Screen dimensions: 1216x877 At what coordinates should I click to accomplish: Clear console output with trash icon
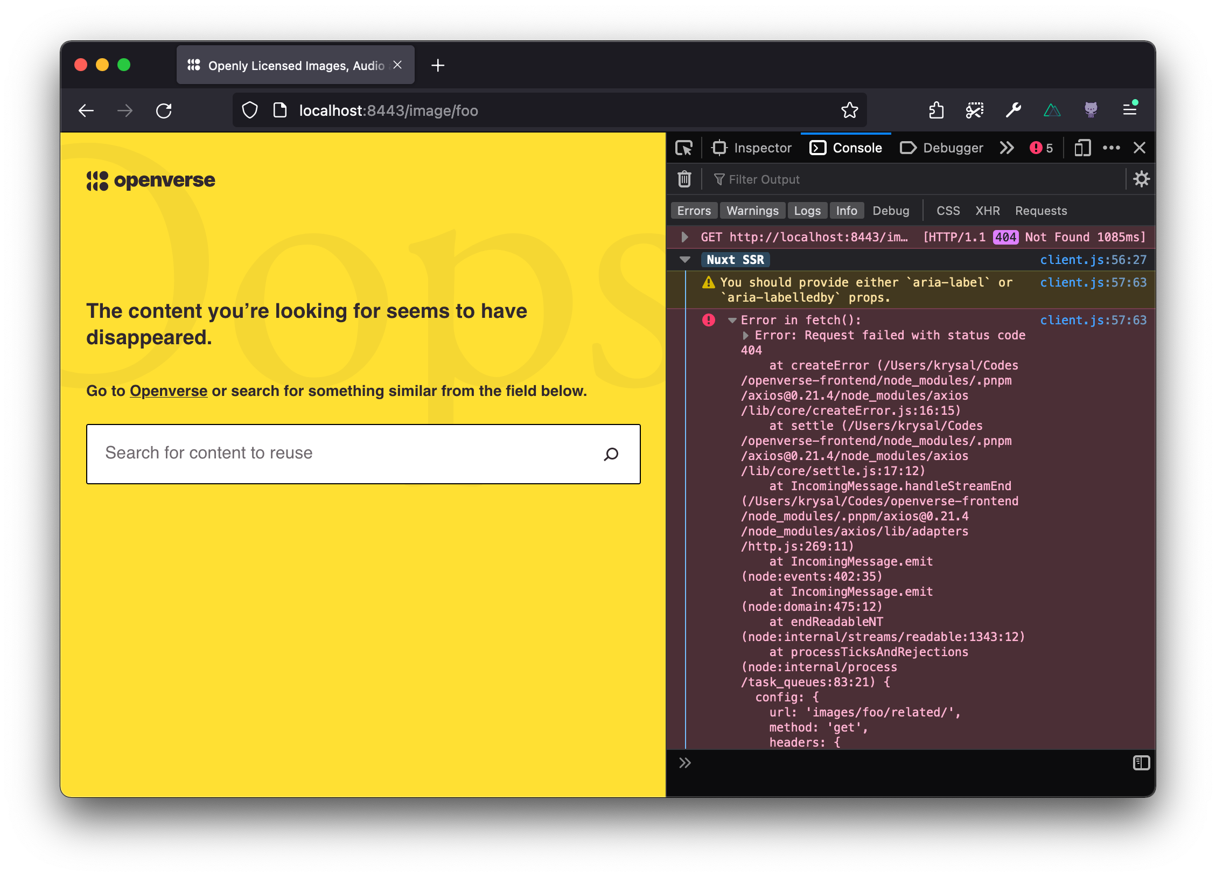pyautogui.click(x=684, y=179)
